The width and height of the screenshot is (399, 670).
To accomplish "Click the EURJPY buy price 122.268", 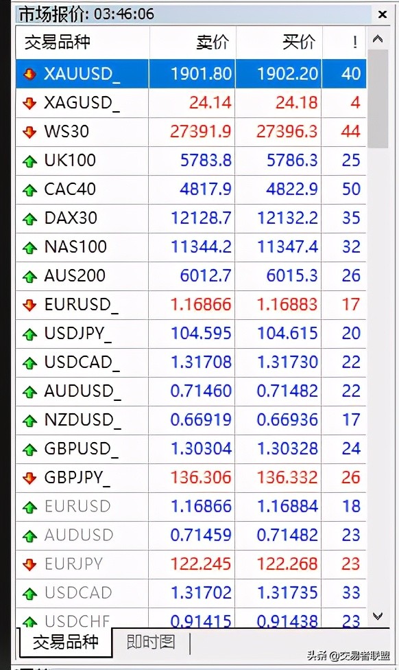I will pos(288,564).
